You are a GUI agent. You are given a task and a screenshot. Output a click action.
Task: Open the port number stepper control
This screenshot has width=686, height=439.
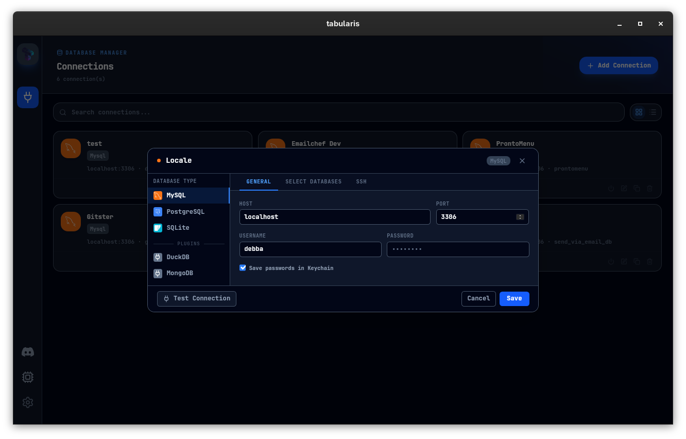point(521,216)
